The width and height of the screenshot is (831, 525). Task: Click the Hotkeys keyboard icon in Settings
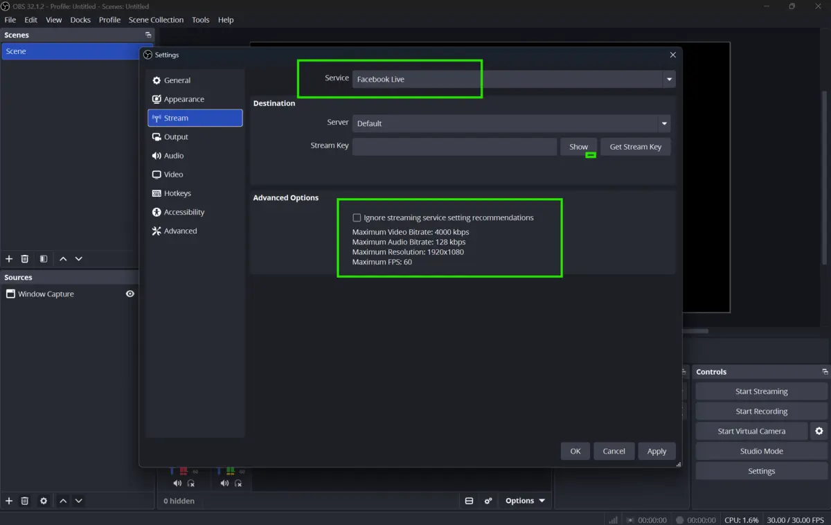click(157, 193)
